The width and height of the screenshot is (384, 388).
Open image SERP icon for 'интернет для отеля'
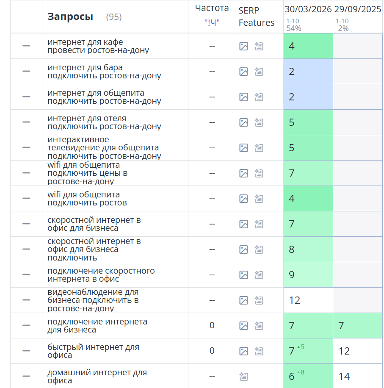243,122
